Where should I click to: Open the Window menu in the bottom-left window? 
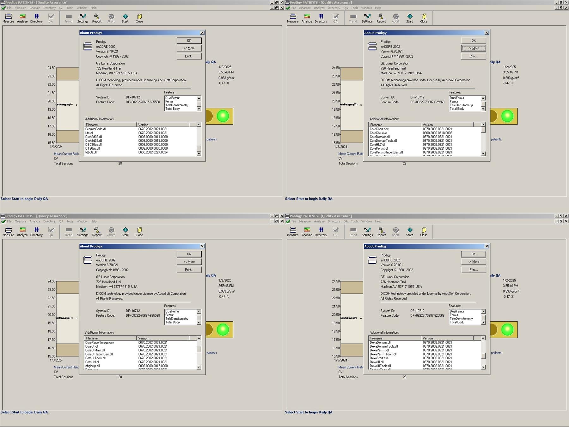(x=82, y=221)
